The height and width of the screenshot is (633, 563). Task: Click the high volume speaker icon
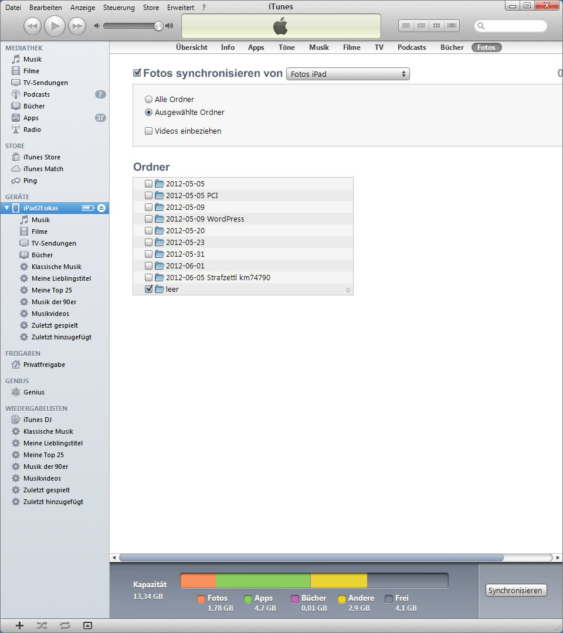click(169, 26)
